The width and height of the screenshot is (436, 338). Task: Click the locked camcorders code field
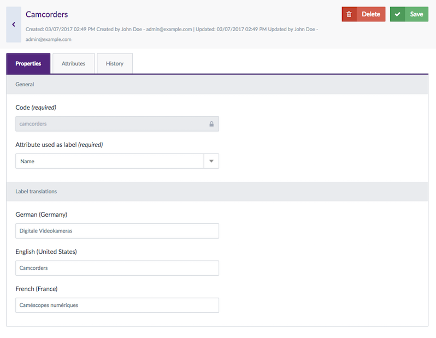[x=109, y=124]
